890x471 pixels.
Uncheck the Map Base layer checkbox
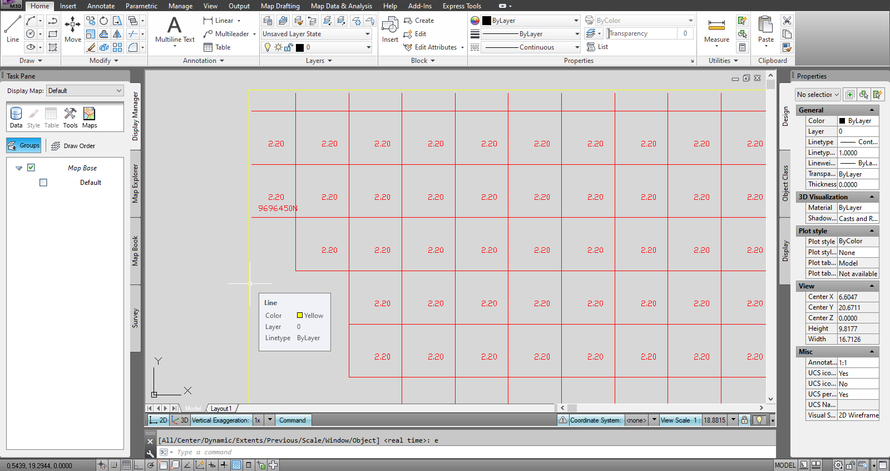(x=31, y=168)
